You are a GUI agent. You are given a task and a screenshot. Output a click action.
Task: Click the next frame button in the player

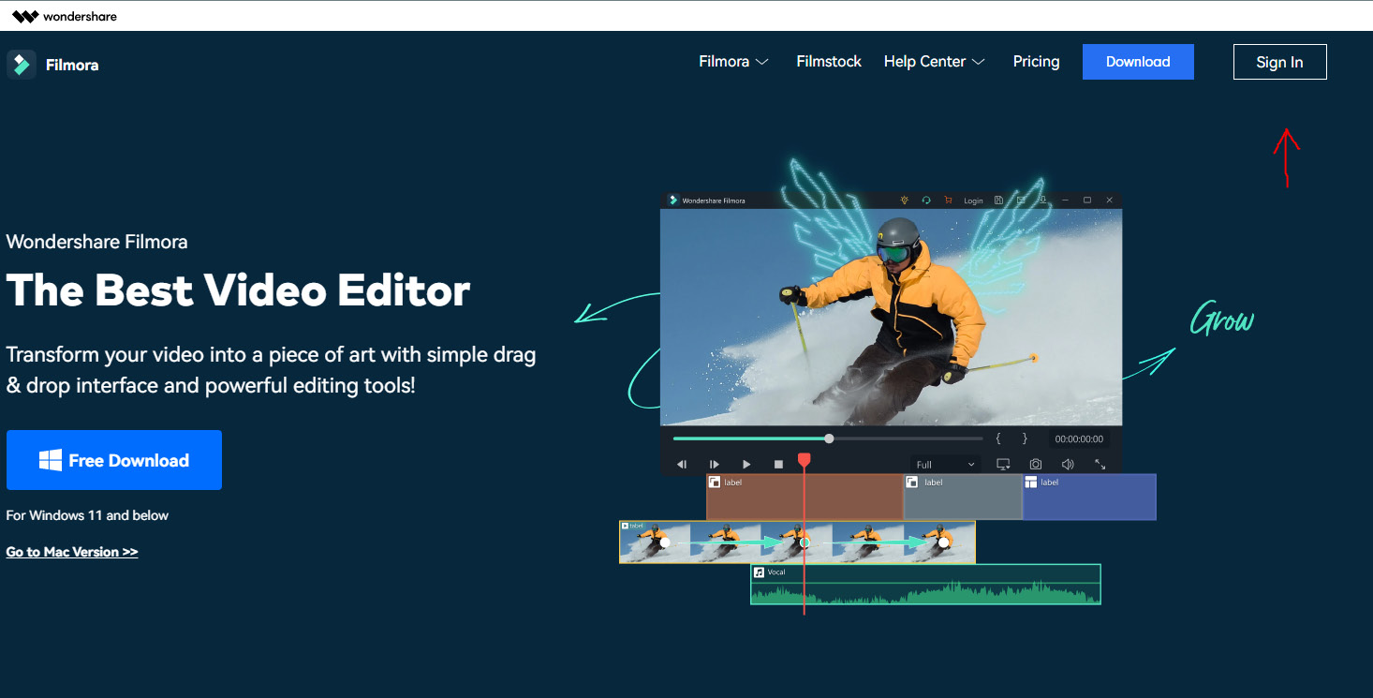(714, 465)
